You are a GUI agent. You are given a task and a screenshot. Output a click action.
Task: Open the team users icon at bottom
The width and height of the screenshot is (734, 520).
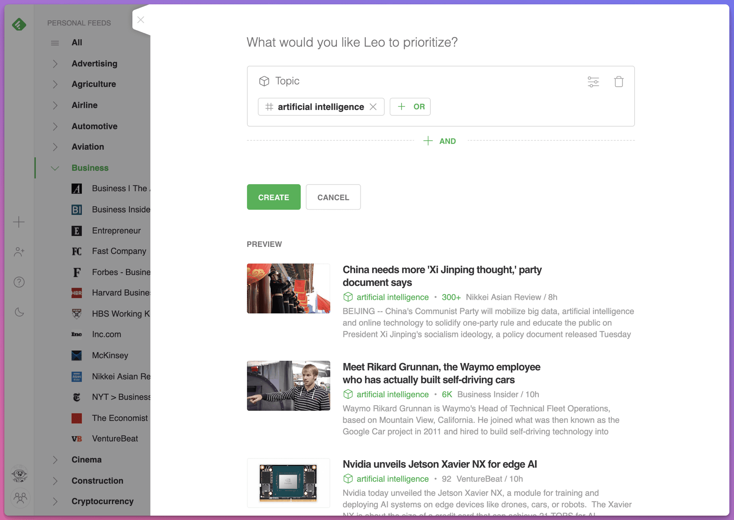20,498
